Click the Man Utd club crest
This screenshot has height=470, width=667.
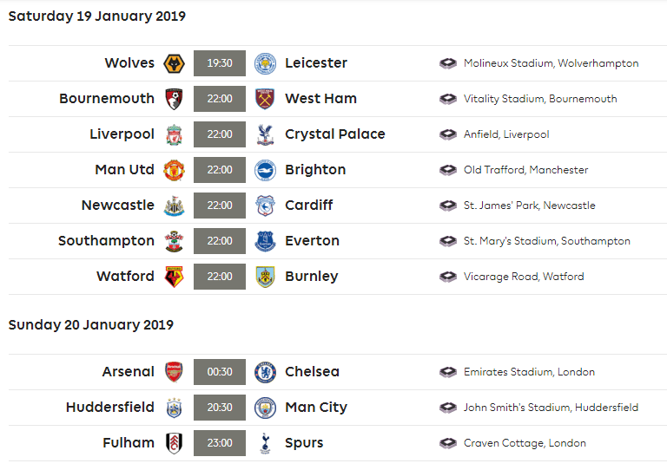pyautogui.click(x=174, y=170)
